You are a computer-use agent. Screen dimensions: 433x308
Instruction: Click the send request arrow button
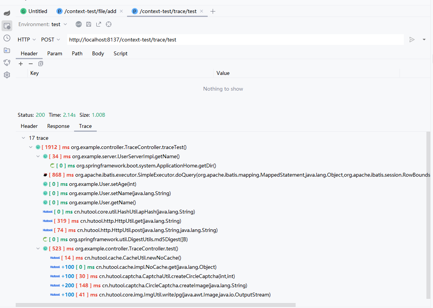click(412, 40)
